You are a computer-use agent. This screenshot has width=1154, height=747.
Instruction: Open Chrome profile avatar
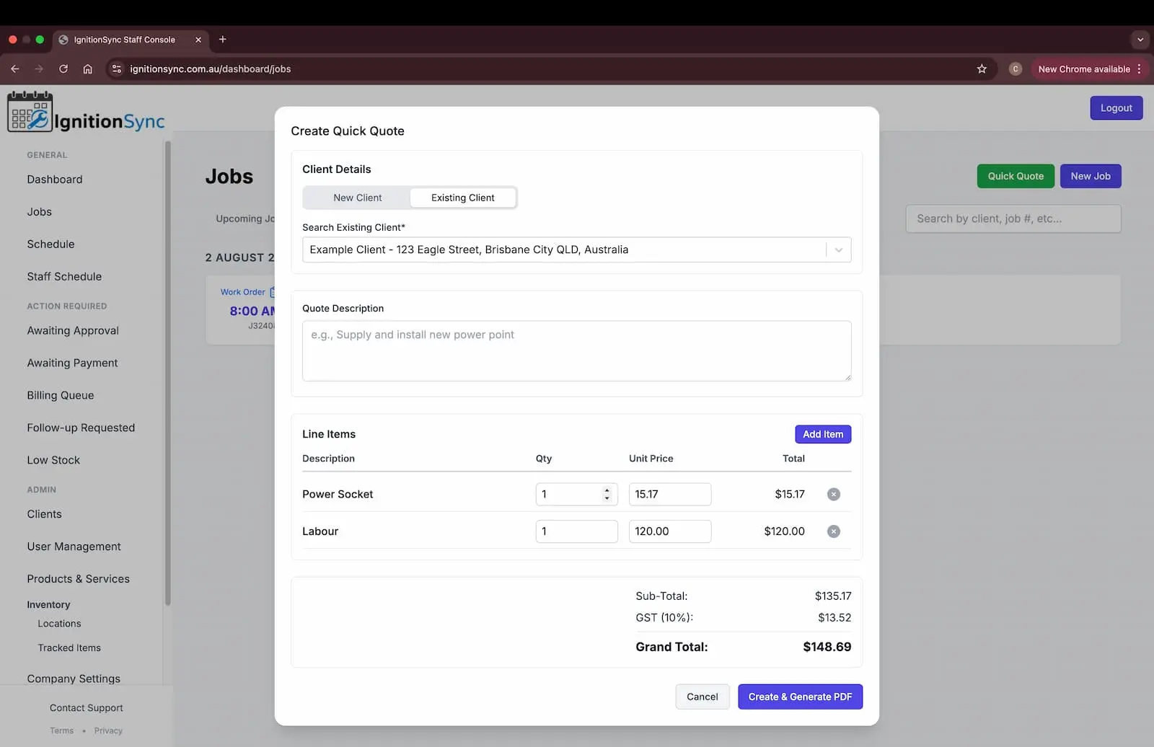(x=1015, y=69)
